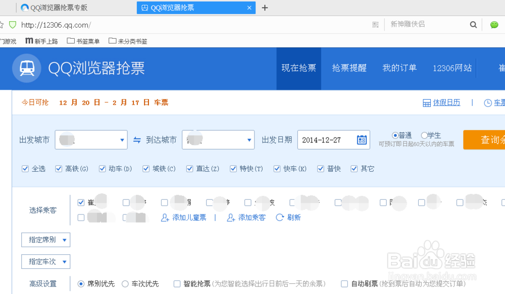Uncheck the 普快 checkbox
Screen dimensions: 505x294
tap(321, 169)
